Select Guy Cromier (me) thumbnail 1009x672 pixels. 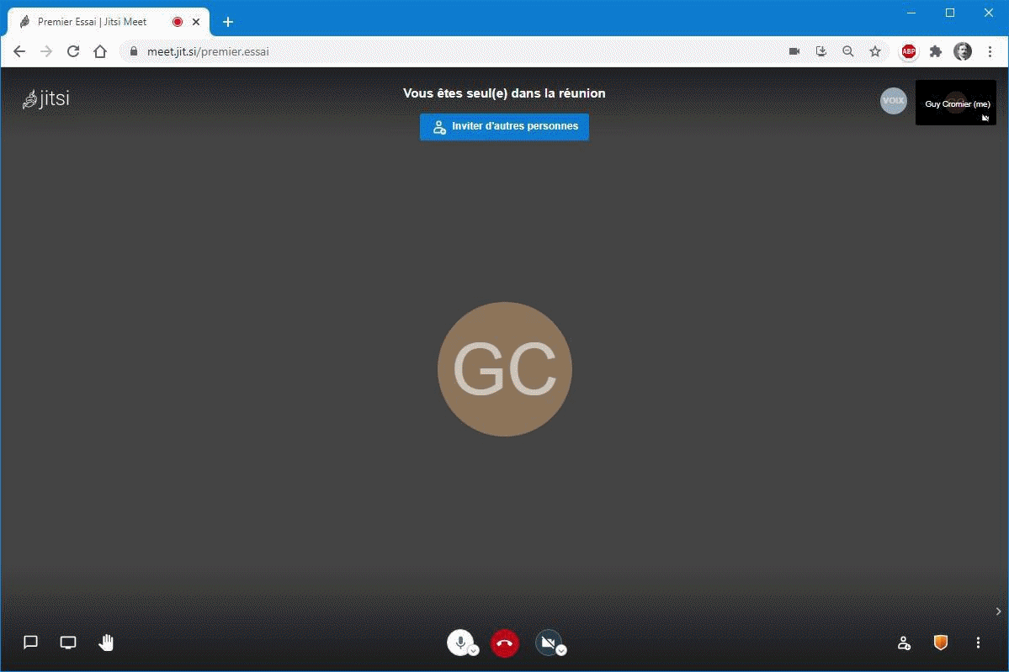pos(956,103)
